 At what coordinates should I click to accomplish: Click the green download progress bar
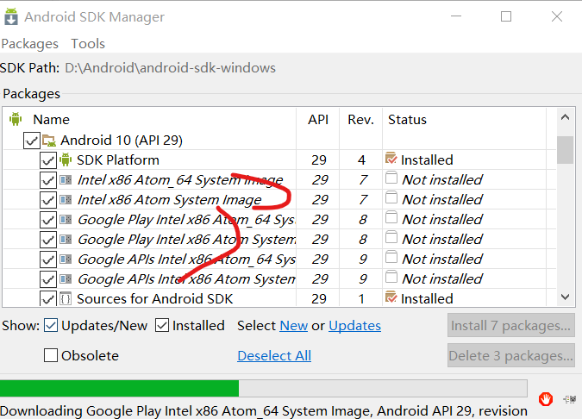click(x=121, y=388)
